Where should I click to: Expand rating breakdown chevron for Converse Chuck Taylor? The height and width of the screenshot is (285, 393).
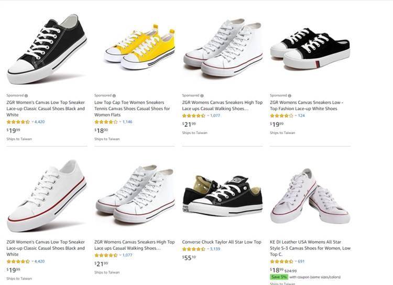click(208, 249)
